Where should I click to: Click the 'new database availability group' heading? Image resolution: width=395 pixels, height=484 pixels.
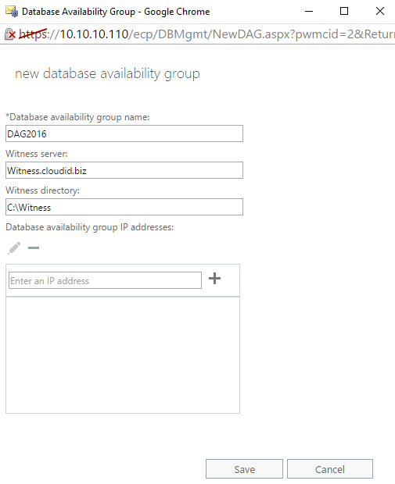[x=107, y=74]
